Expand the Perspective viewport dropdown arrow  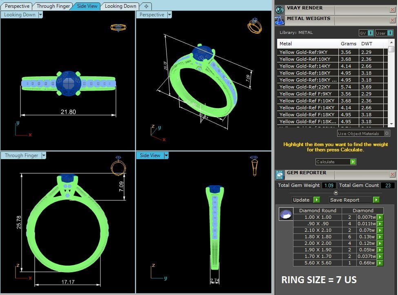click(x=169, y=15)
